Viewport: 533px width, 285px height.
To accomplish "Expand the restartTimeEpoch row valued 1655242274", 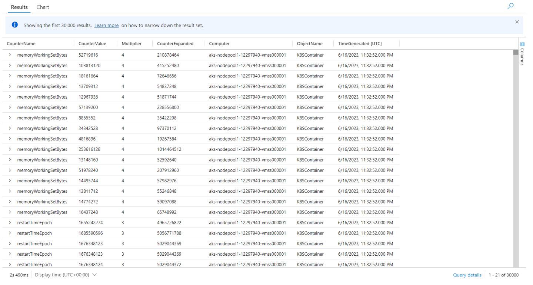I will pos(10,223).
